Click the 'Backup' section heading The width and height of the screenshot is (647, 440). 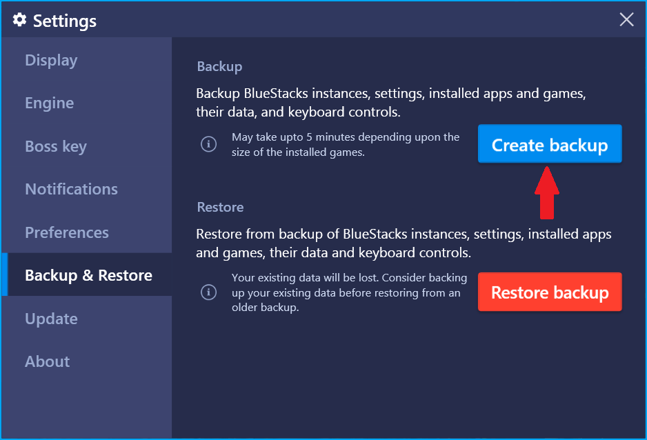219,66
